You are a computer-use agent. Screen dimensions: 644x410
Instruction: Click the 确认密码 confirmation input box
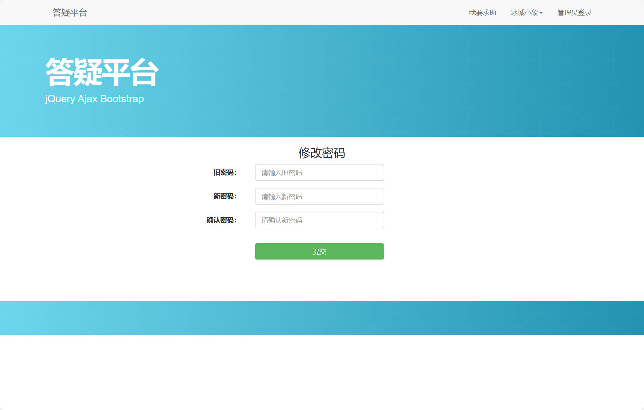pyautogui.click(x=319, y=220)
